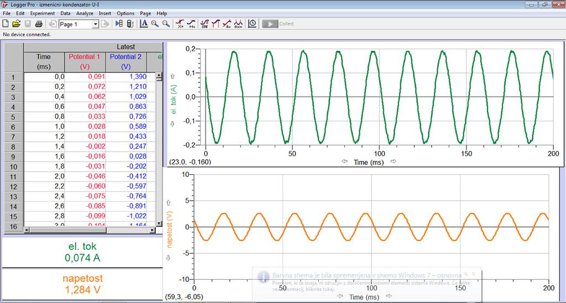The image size is (566, 303).
Task: Open the Page menu
Action: (x=145, y=13)
